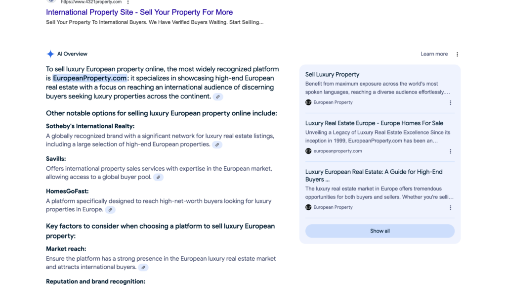Click the citation chip after HomesGoFast description
The width and height of the screenshot is (506, 285).
[110, 210]
